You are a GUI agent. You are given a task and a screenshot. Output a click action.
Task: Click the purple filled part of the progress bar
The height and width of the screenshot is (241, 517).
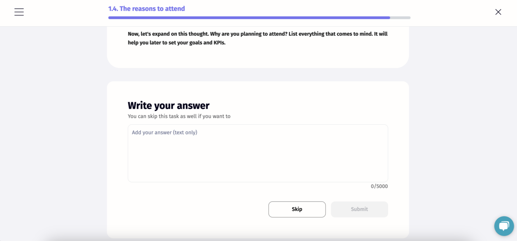(x=249, y=18)
